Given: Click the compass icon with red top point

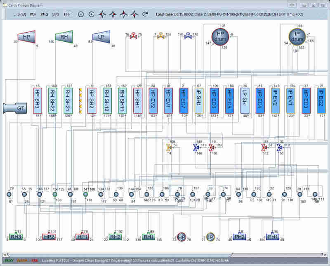Looking at the screenshot, I should point(123,14).
